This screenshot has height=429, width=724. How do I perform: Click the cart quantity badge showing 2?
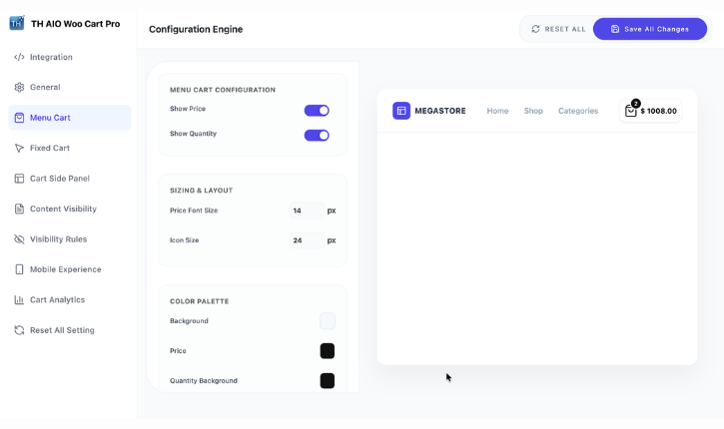tap(636, 104)
